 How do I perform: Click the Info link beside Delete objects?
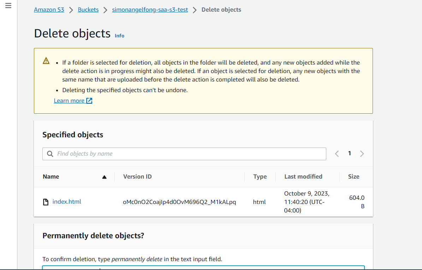(x=119, y=36)
